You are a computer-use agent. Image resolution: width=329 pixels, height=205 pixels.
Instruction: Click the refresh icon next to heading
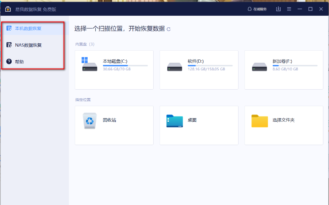tap(169, 29)
